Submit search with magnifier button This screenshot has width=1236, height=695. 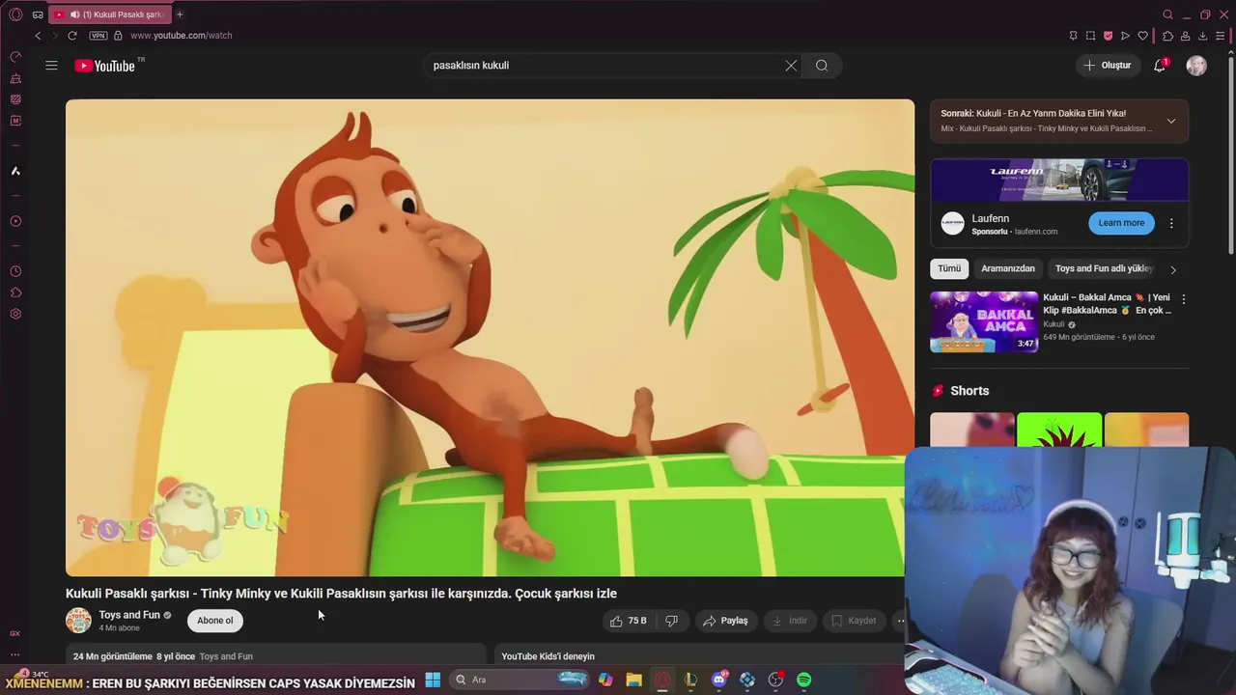(822, 66)
